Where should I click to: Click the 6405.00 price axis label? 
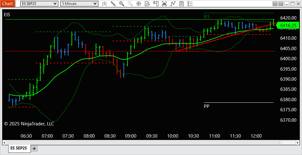tap(288, 48)
